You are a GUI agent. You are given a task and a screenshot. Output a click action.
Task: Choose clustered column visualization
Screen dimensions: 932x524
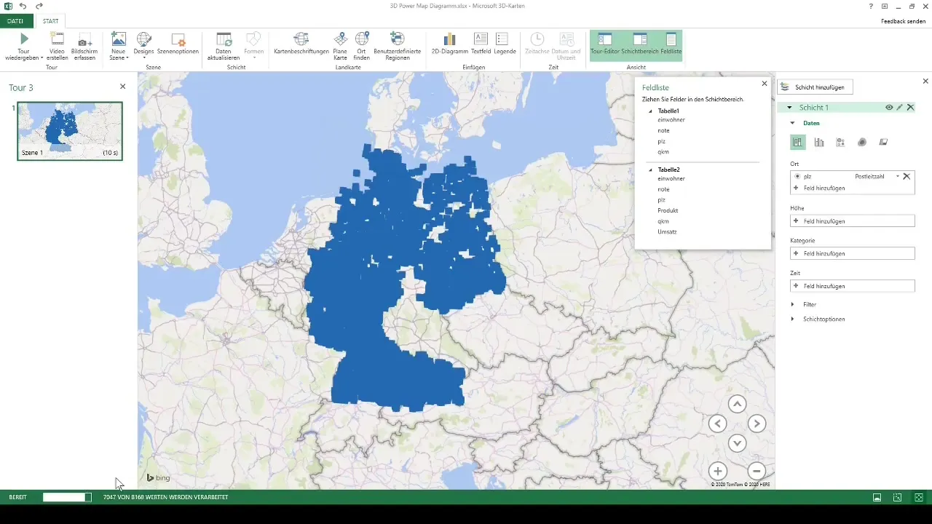tap(819, 143)
